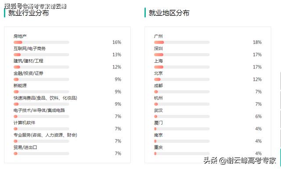Click the 北京 12% value
The width and height of the screenshot is (281, 169).
coord(257,79)
